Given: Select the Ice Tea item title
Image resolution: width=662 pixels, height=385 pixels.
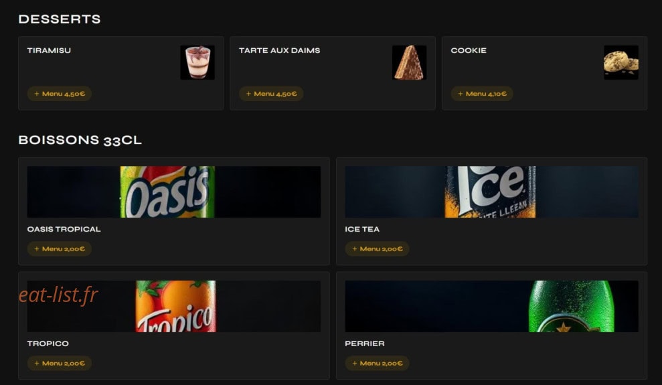Looking at the screenshot, I should (362, 229).
